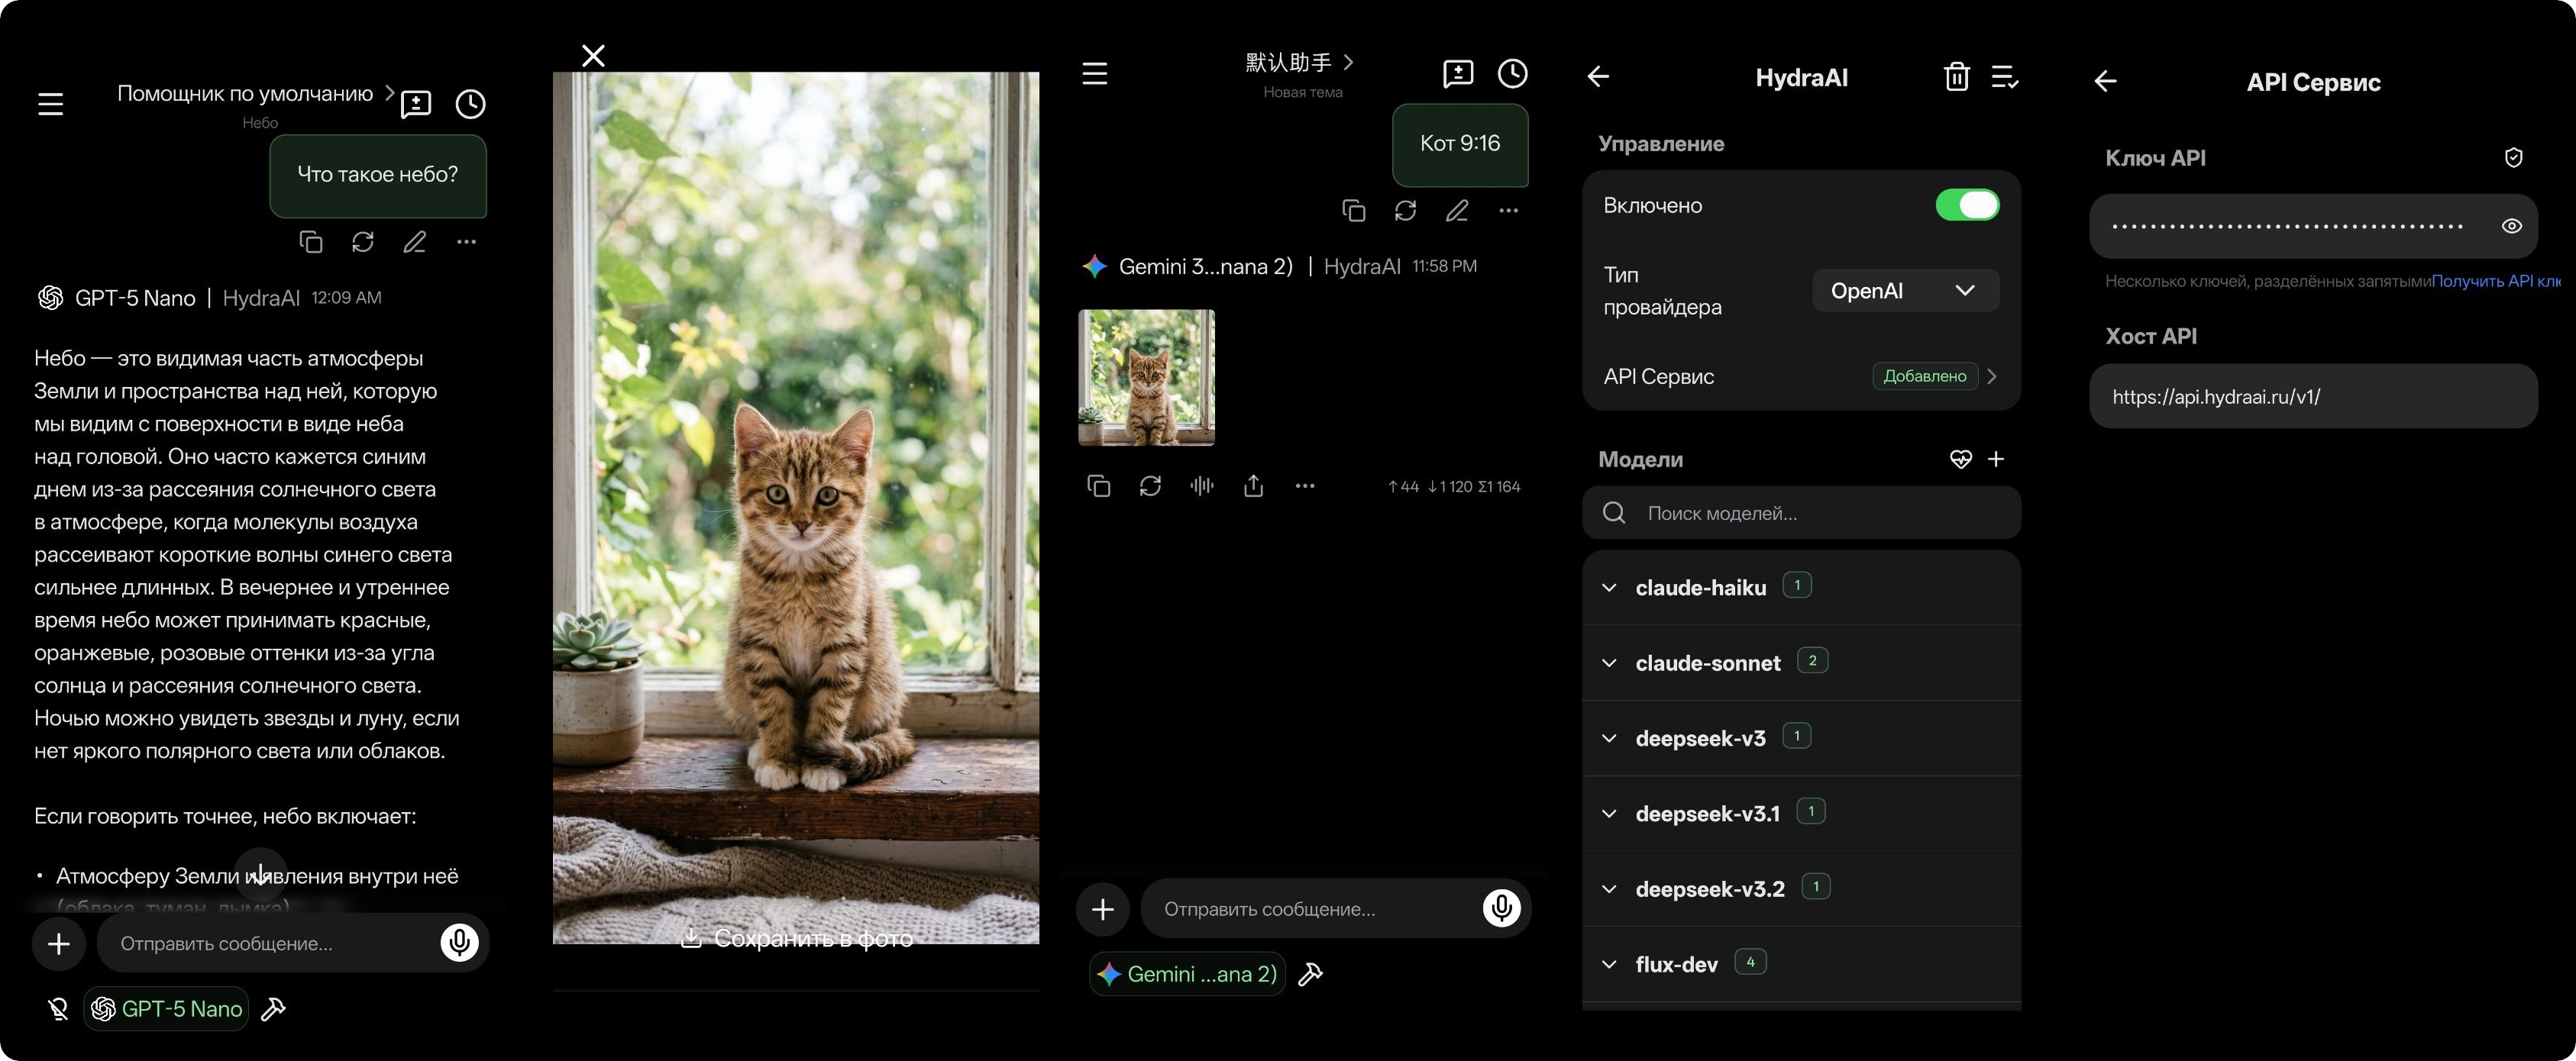
Task: Click the Получить API ключ link
Action: point(2494,281)
